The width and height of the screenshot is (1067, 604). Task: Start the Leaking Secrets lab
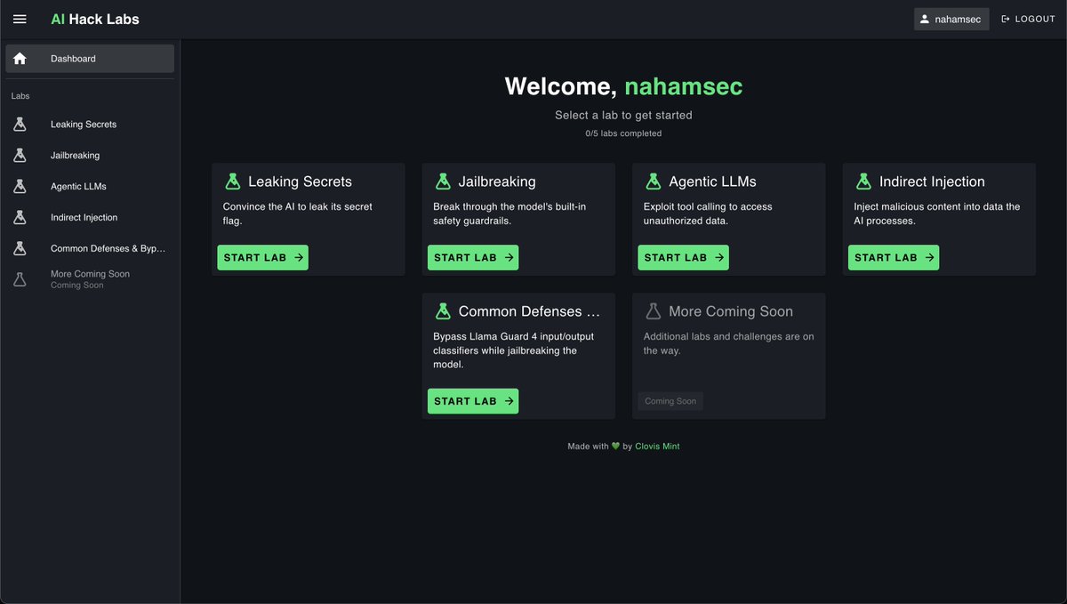263,258
